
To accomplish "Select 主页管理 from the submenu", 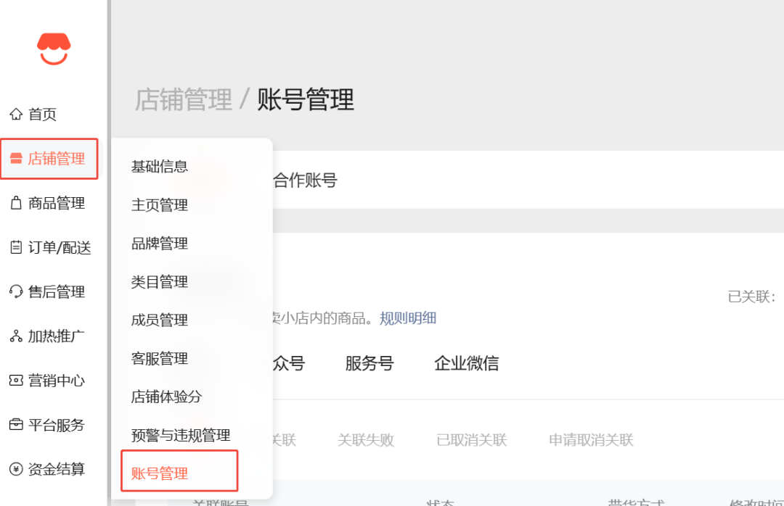I will click(x=160, y=205).
